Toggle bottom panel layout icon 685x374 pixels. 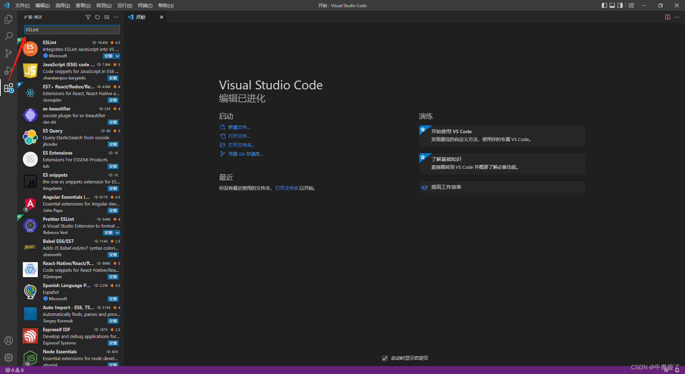pos(612,5)
